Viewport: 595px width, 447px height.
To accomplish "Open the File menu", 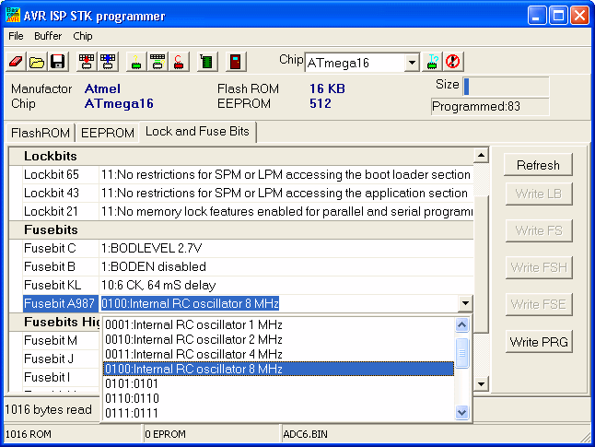I will coord(16,36).
